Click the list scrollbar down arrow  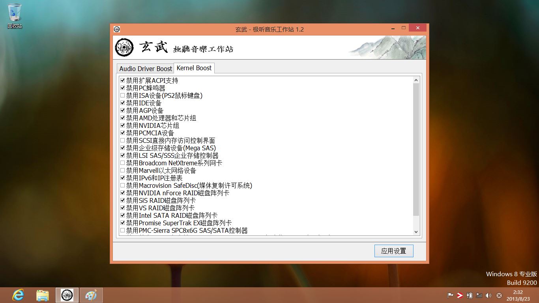[416, 232]
